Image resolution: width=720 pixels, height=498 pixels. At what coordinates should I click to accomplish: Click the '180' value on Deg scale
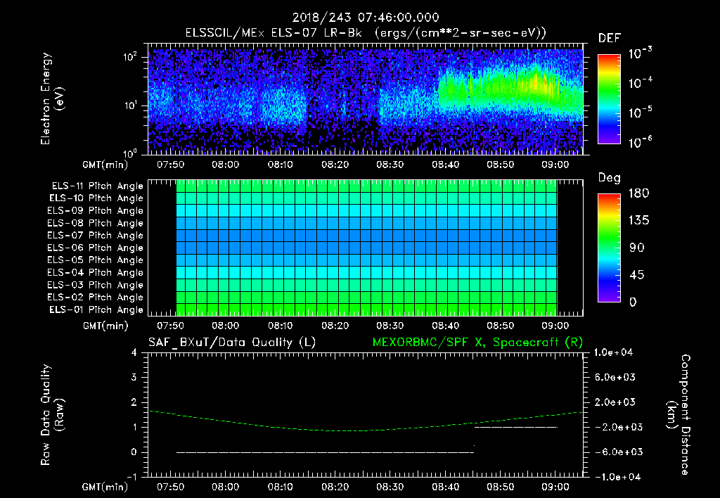[638, 193]
